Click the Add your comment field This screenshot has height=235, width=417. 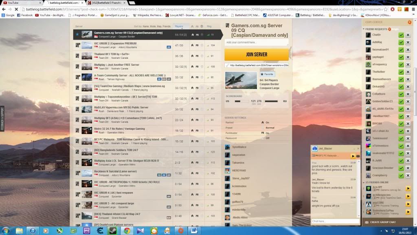pos(256,42)
